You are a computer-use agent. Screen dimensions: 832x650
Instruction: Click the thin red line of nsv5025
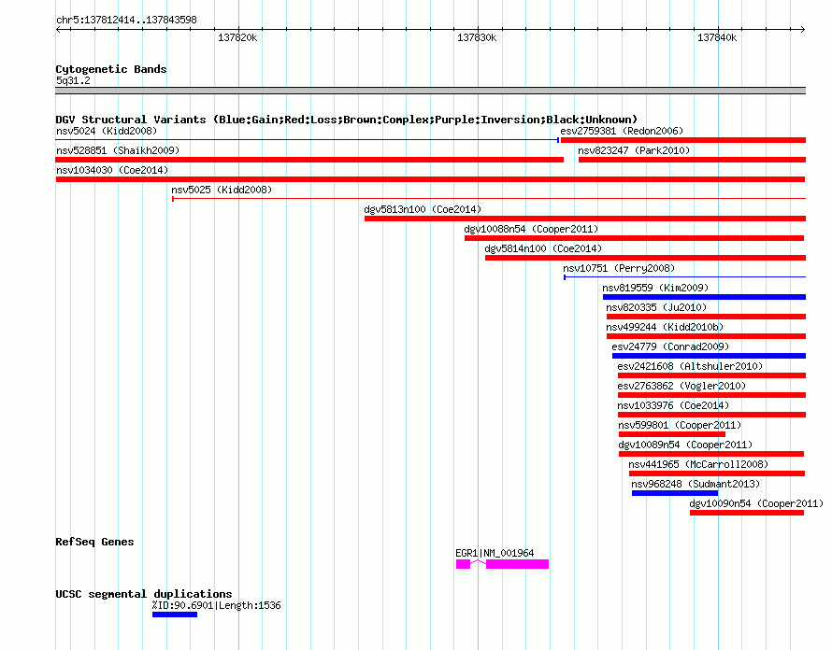click(489, 199)
